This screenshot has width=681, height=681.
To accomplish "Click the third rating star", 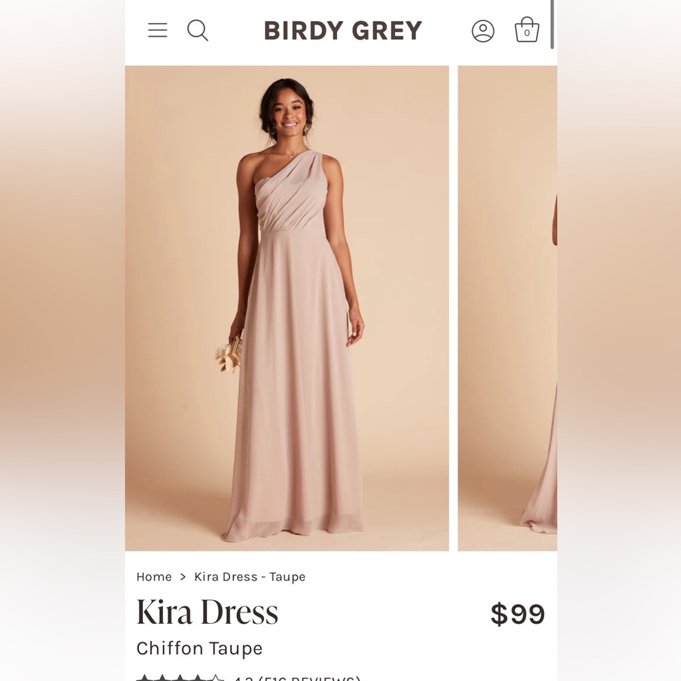I will (178, 678).
